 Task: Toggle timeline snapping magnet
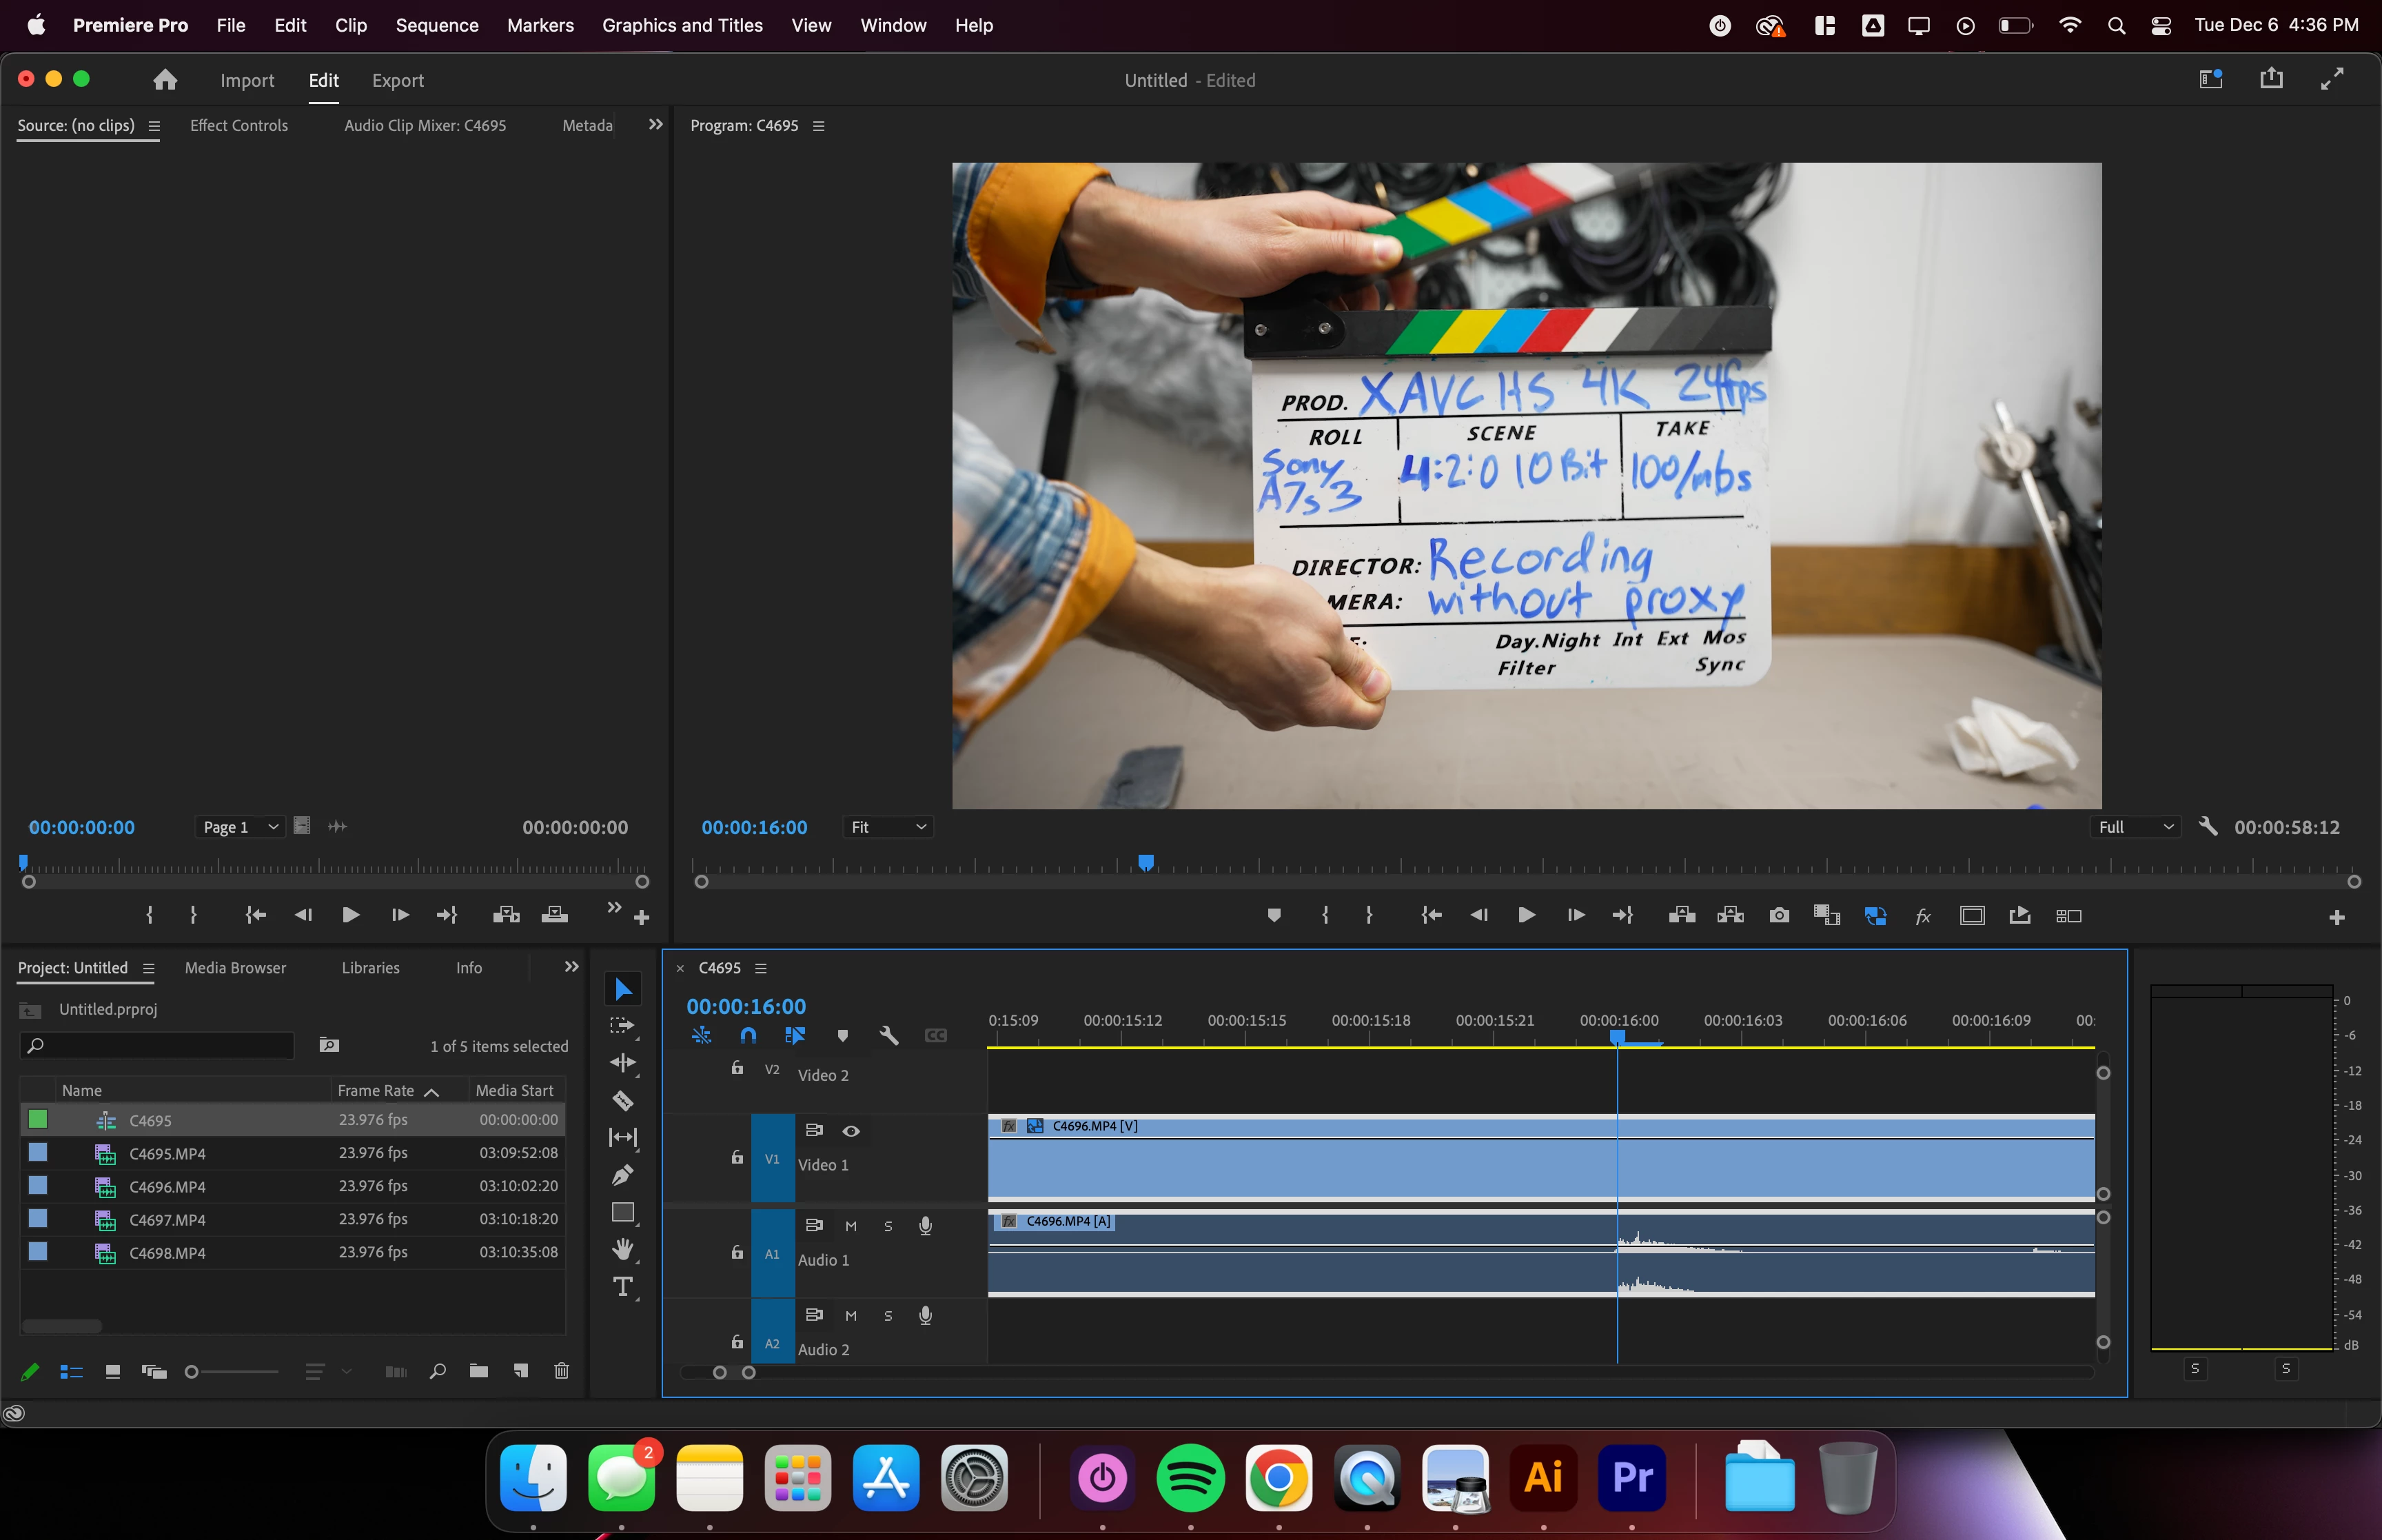pos(748,1035)
